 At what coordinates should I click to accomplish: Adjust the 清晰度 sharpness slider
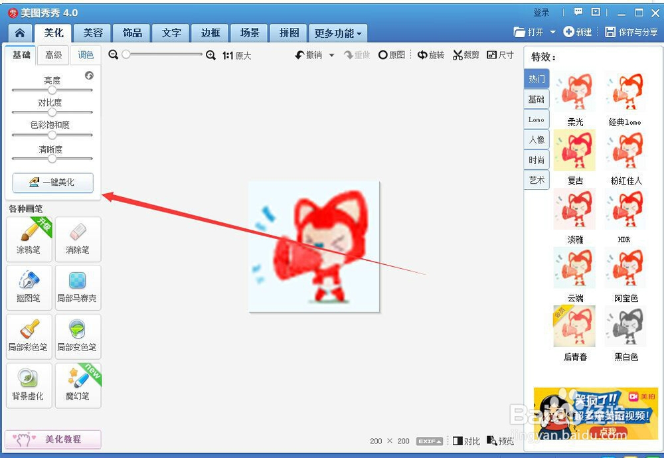(52, 159)
